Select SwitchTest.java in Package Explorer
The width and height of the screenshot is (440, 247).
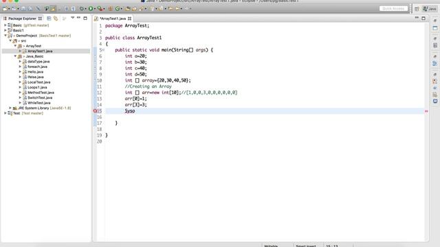(x=40, y=97)
